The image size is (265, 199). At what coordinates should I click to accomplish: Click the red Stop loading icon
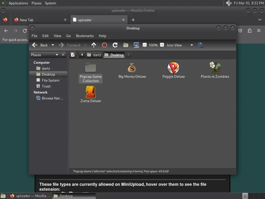click(x=105, y=45)
